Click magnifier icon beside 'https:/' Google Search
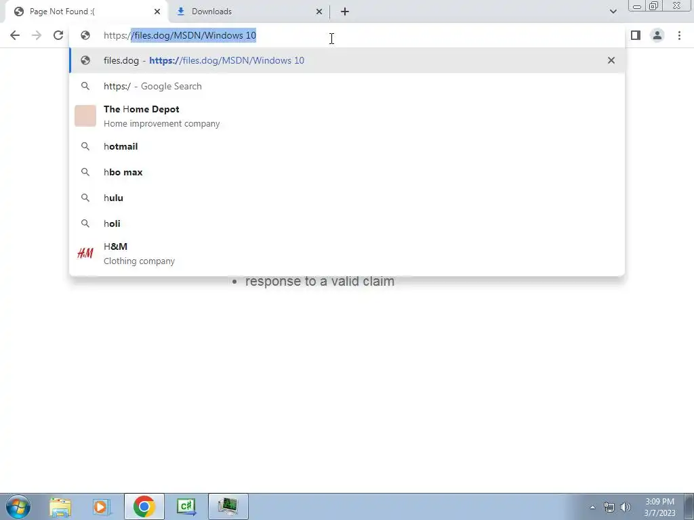The width and height of the screenshot is (694, 520). (x=85, y=86)
